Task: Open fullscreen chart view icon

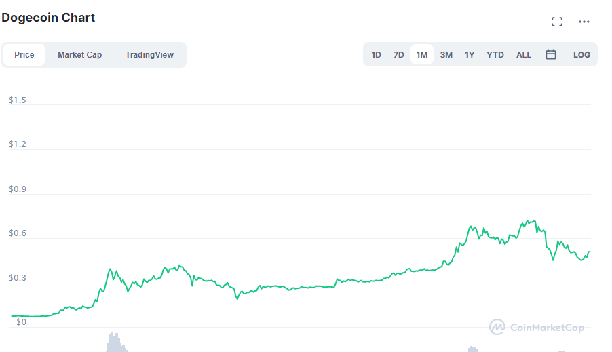Action: [557, 22]
